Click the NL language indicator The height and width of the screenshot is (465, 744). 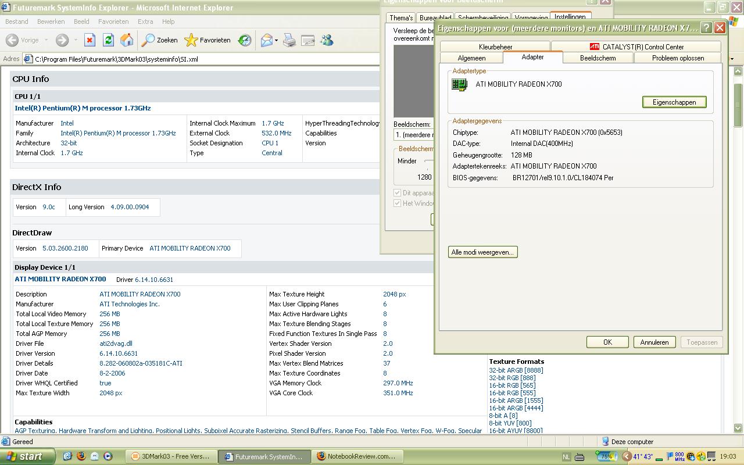pos(567,456)
